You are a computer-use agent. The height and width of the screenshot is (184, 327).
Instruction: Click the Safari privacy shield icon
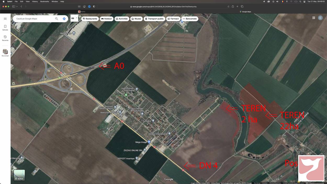pos(94,7)
